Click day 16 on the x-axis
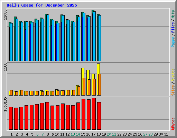Screen dimensions: 177x138 [x=88, y=134]
